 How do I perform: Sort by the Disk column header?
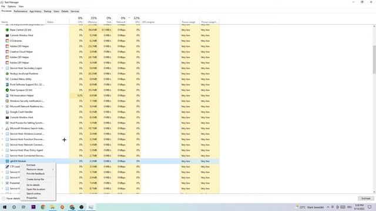pyautogui.click(x=105, y=20)
